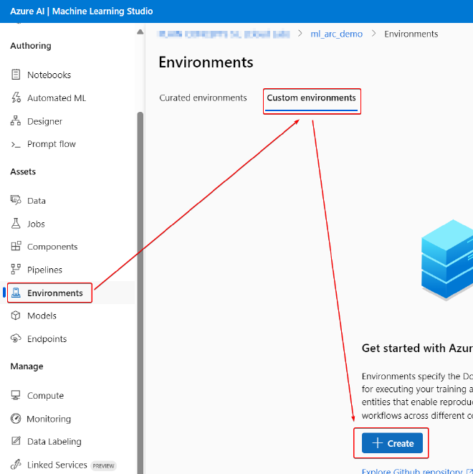Click the blue stacked-blocks environment illustration

pyautogui.click(x=447, y=260)
